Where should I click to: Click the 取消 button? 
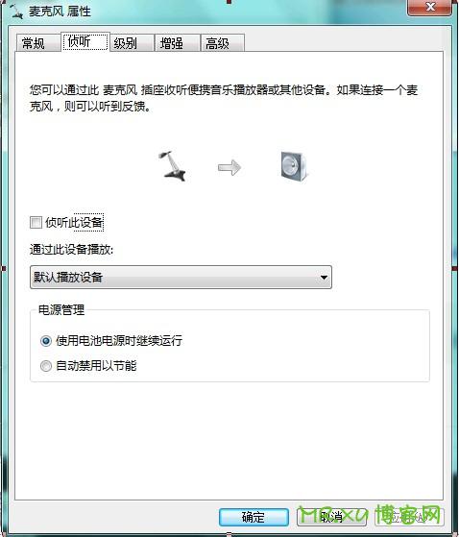[x=331, y=517]
